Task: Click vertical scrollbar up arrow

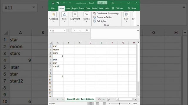Action: pyautogui.click(x=138, y=43)
